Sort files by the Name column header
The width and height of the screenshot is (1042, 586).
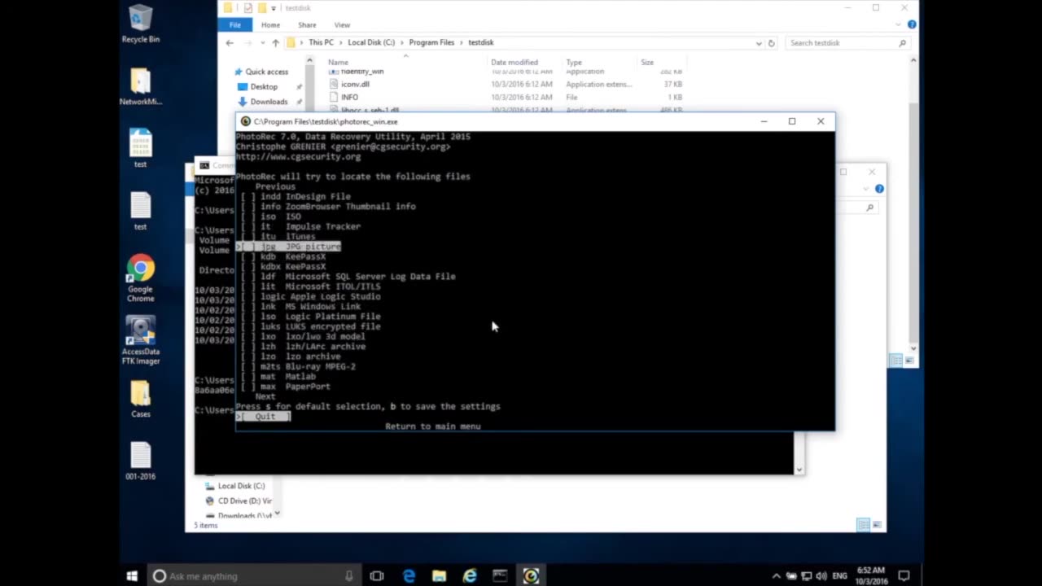point(338,62)
